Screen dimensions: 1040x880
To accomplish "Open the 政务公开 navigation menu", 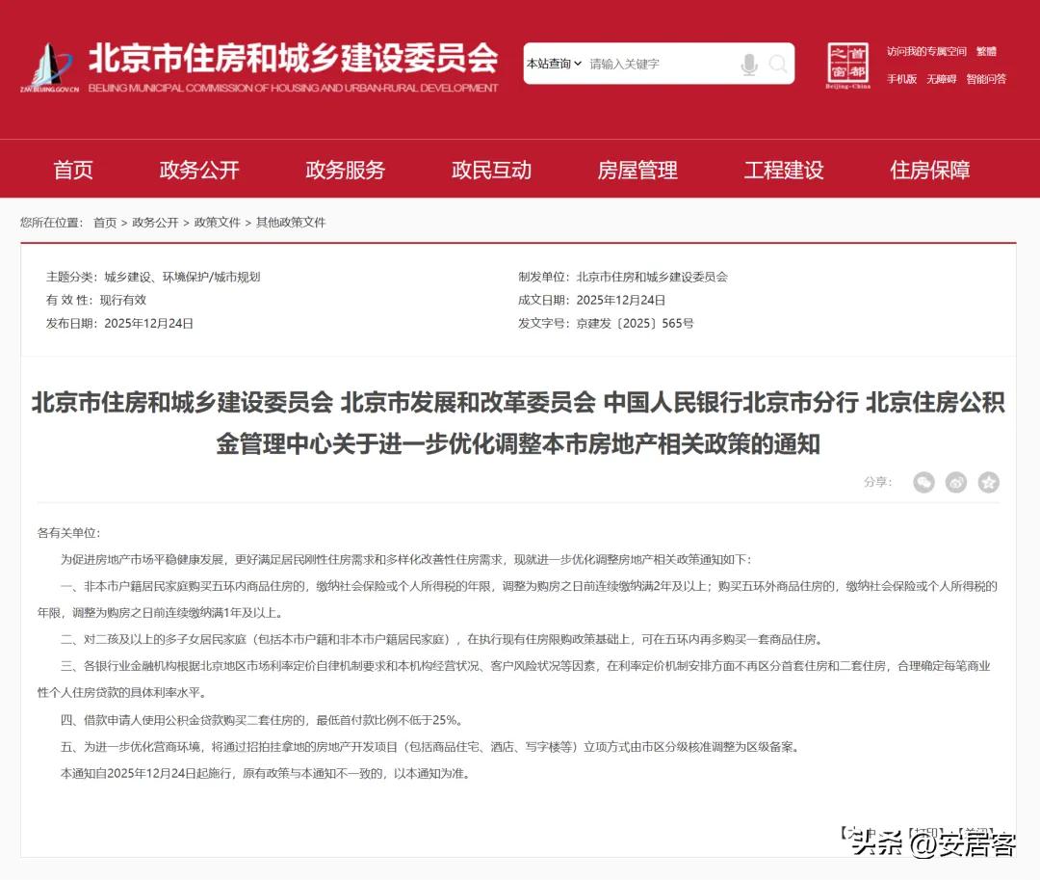I will coord(199,171).
